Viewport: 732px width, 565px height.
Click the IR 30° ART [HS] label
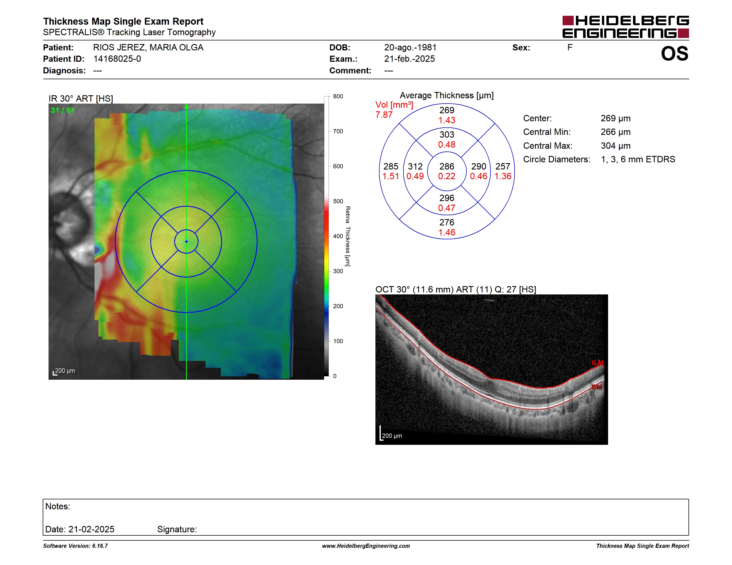click(x=81, y=99)
